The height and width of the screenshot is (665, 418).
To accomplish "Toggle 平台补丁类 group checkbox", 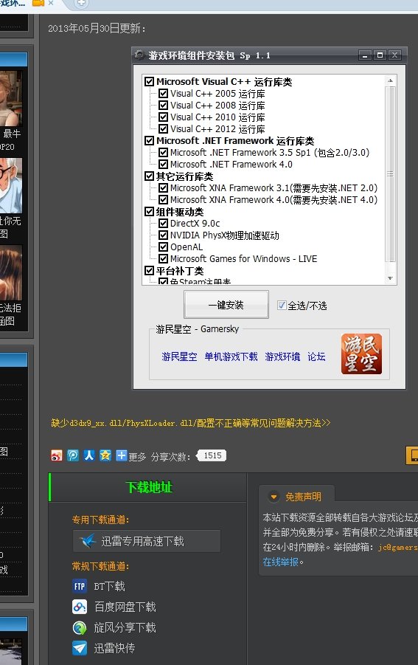I will [149, 271].
